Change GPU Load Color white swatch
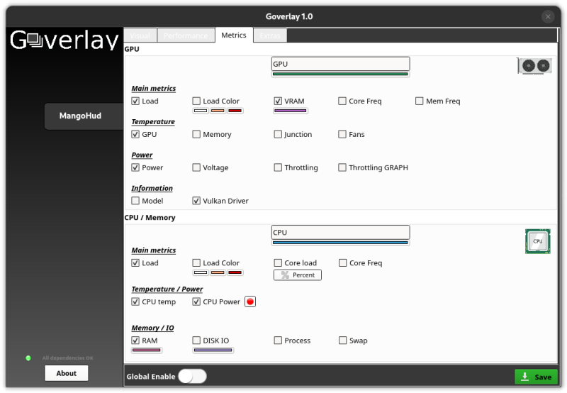Viewport: 567px width, 393px height. [x=201, y=111]
